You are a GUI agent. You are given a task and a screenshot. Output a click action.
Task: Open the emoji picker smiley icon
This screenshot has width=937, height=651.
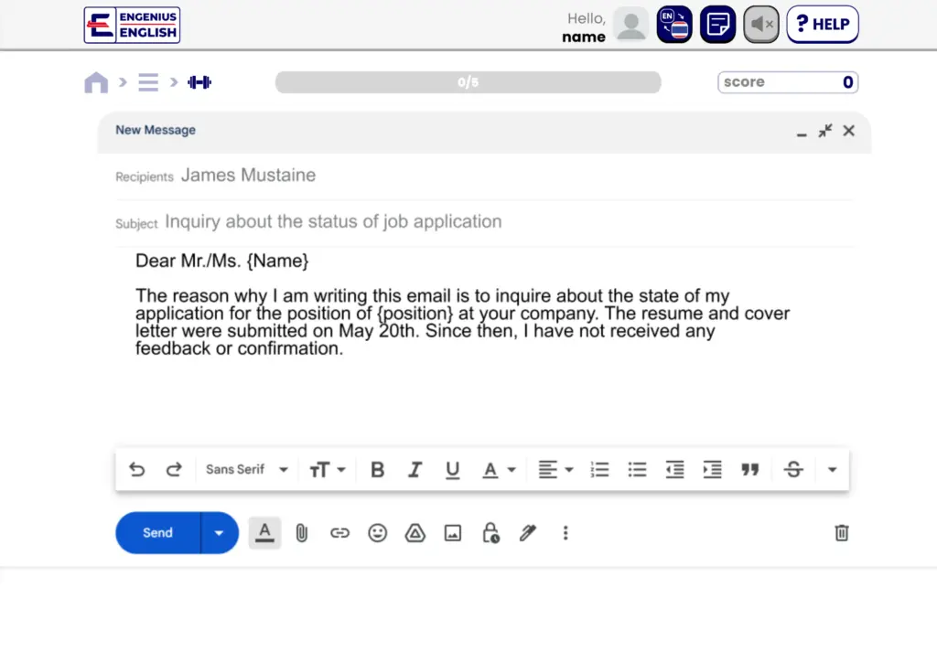[x=377, y=533]
